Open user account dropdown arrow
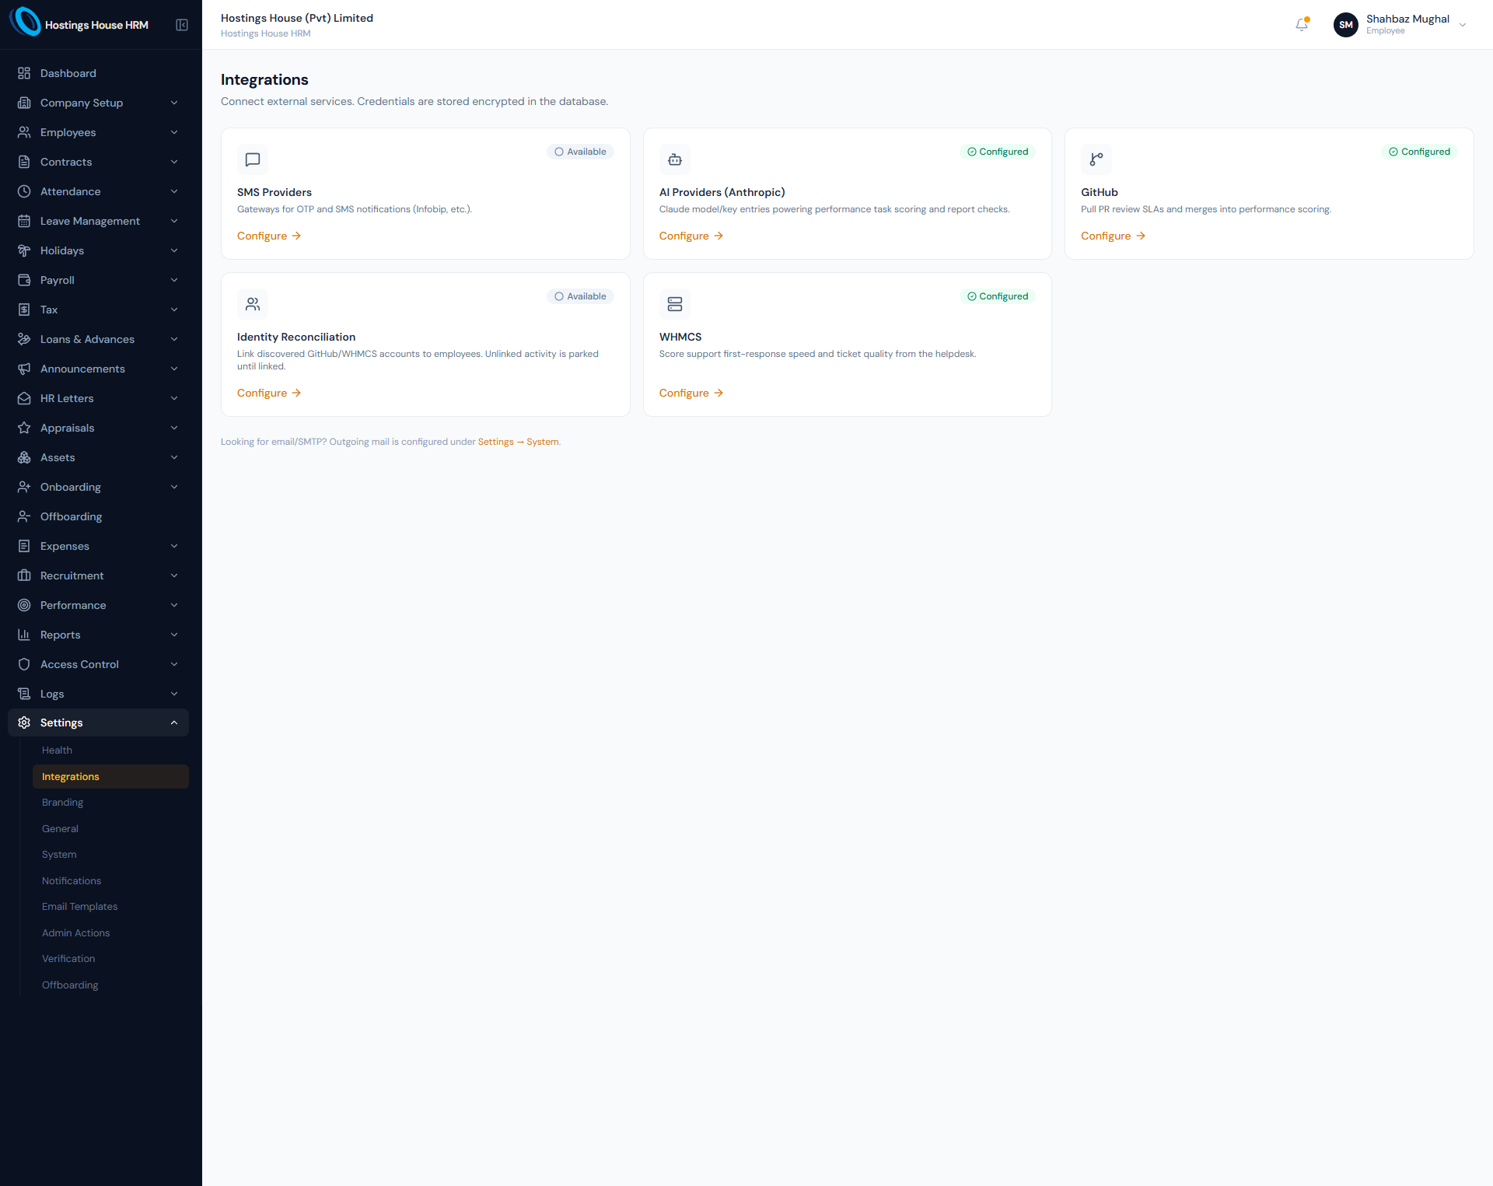The height and width of the screenshot is (1186, 1493). click(x=1463, y=25)
